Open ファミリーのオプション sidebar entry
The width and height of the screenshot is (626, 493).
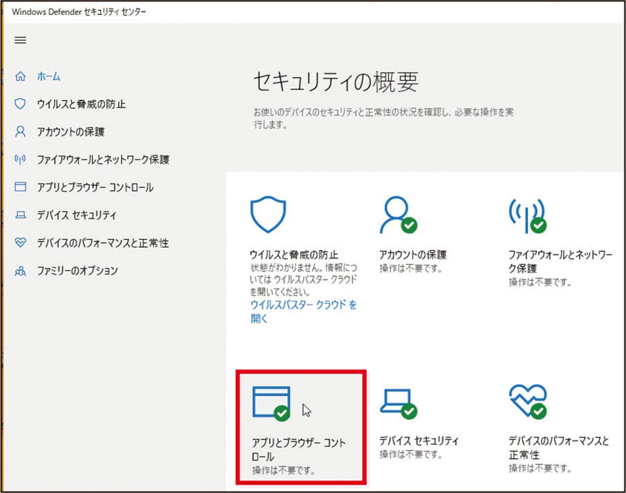point(77,270)
